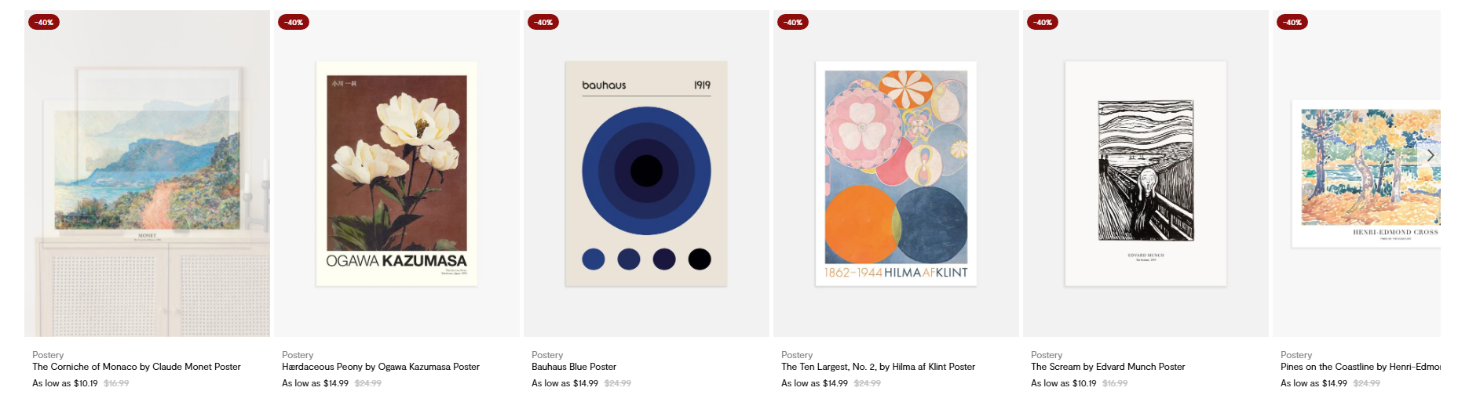Click the -40% badge on the Hilma af Klint poster
The image size is (1469, 413).
point(793,22)
